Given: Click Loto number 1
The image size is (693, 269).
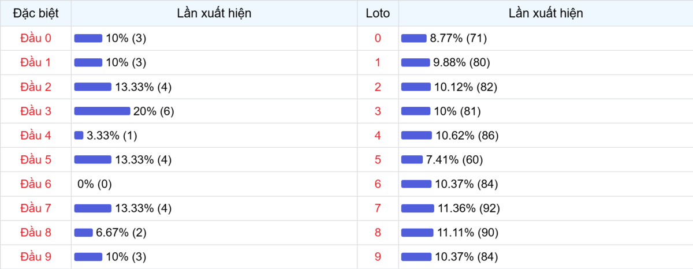Looking at the screenshot, I should coord(378,62).
